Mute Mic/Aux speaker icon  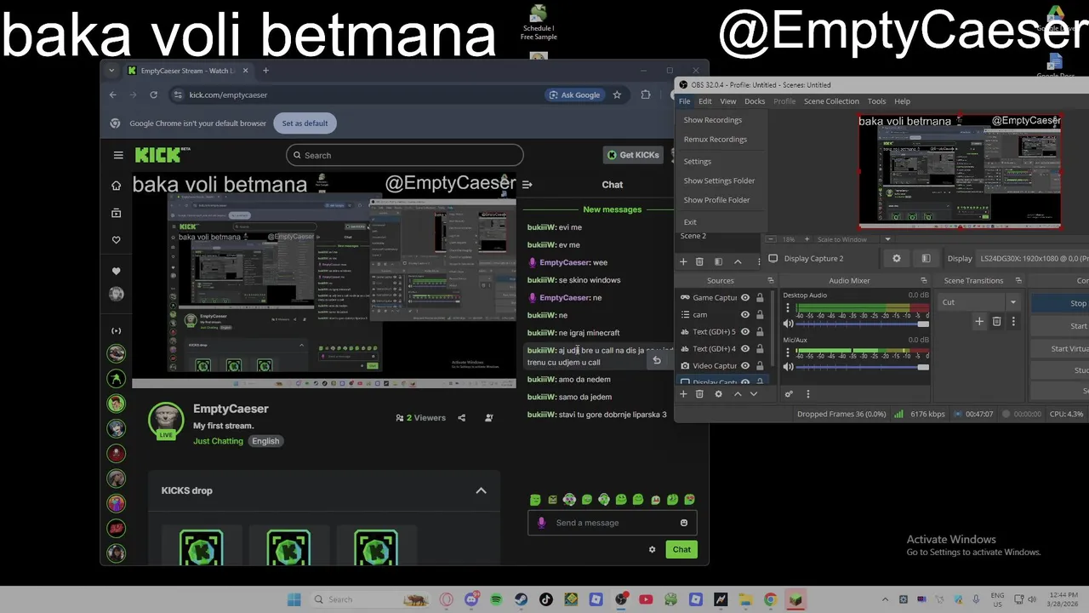point(788,367)
